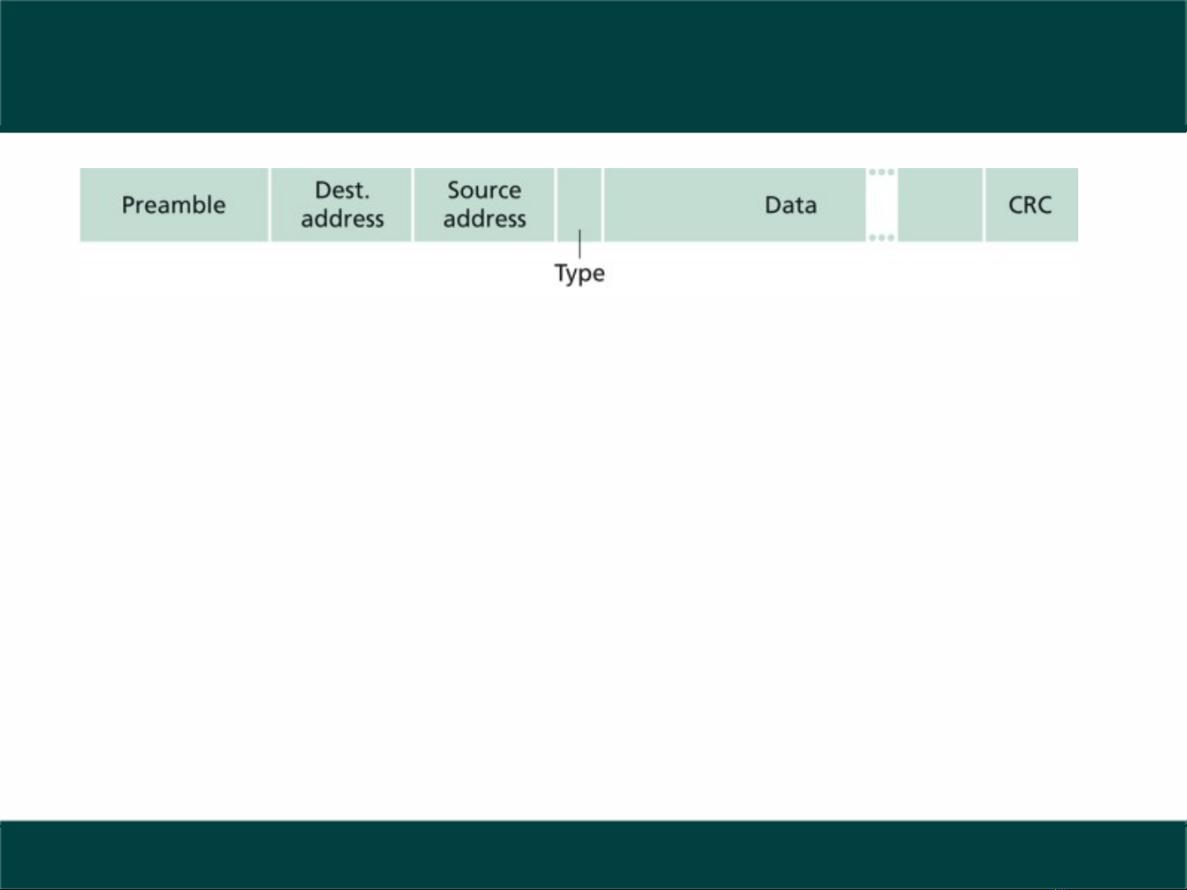
Task: Select the Source address field box
Action: (x=484, y=205)
